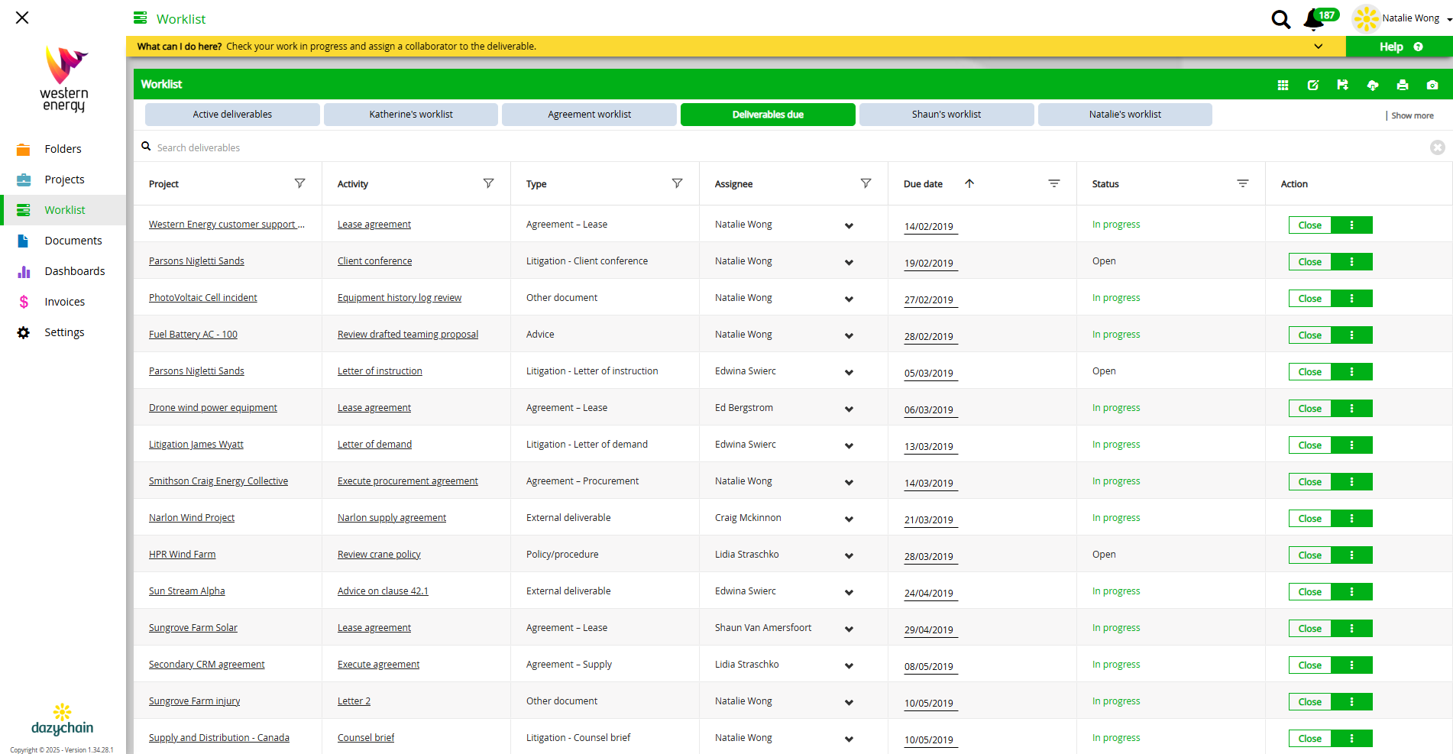
Task: Click the cloud download icon
Action: tap(1372, 85)
